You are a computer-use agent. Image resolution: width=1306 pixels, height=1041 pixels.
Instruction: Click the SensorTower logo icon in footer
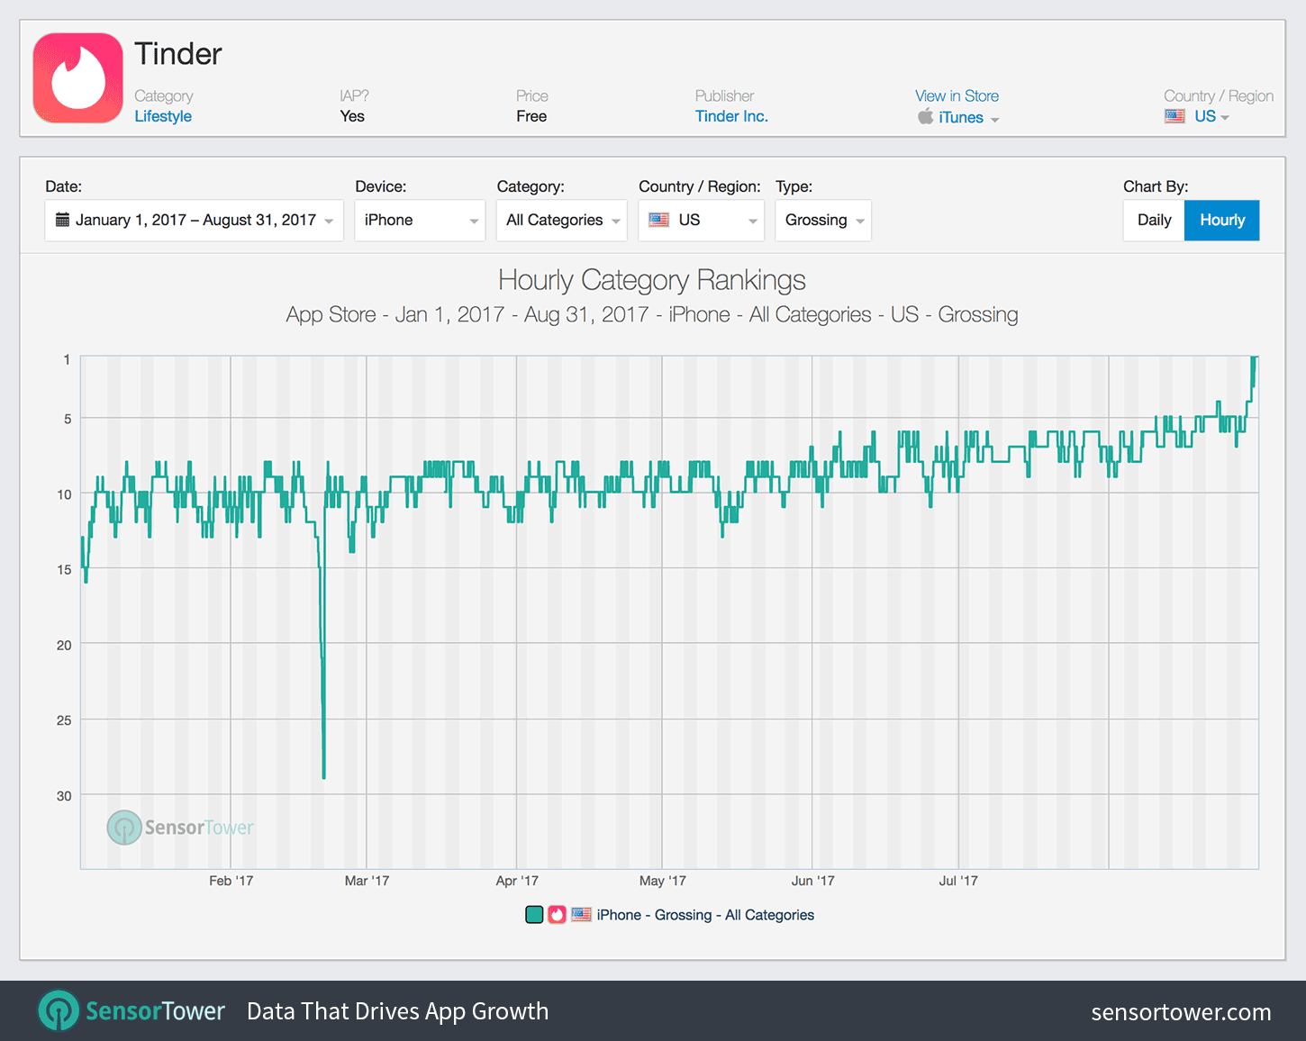(x=59, y=1011)
